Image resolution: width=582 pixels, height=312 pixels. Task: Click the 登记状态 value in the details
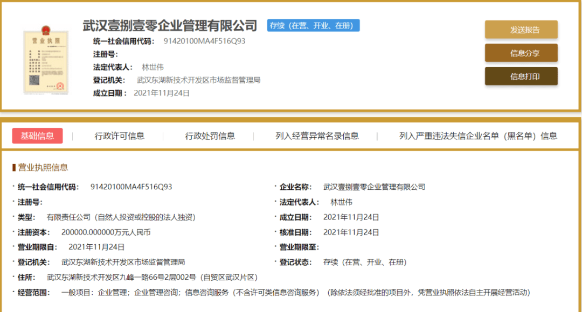(365, 263)
